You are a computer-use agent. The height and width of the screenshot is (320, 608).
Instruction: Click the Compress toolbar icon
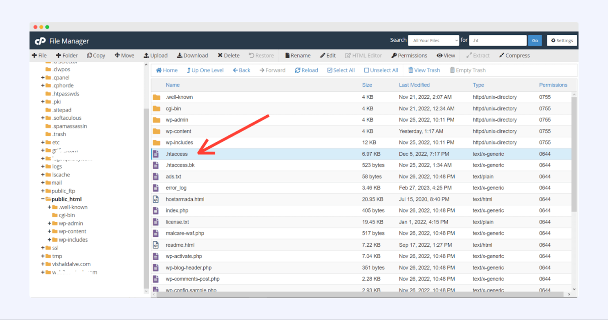(x=502, y=56)
